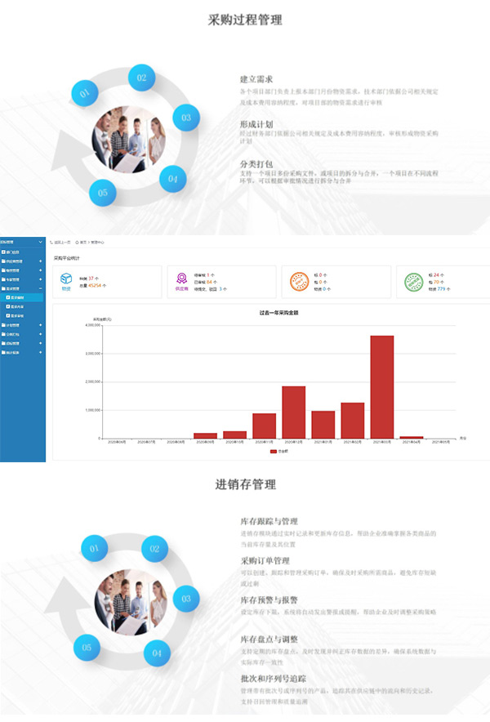Click circle 05 in 进销存管理 diagram
The image size is (490, 722).
pyautogui.click(x=86, y=648)
